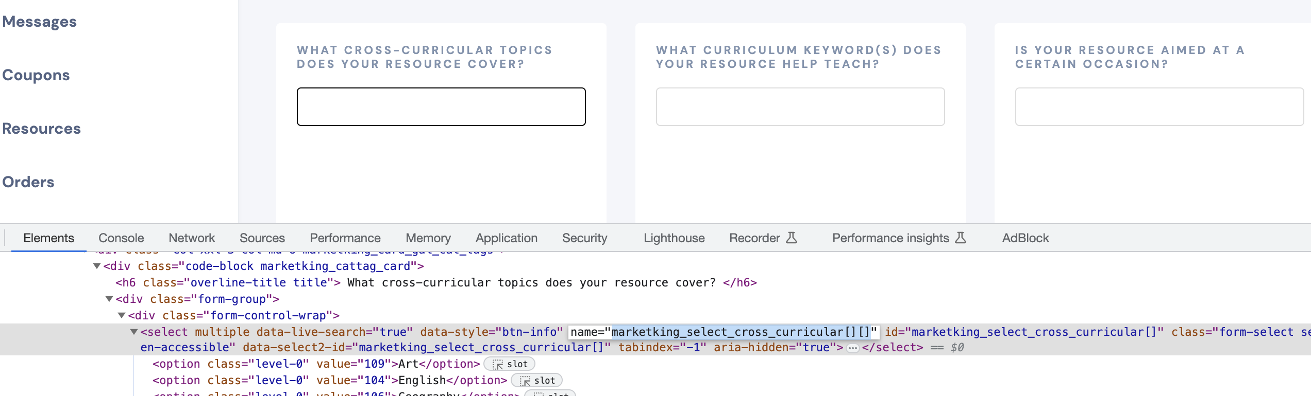Image resolution: width=1311 pixels, height=396 pixels.
Task: Click the slot reveal icon in the Art row
Action: [497, 365]
